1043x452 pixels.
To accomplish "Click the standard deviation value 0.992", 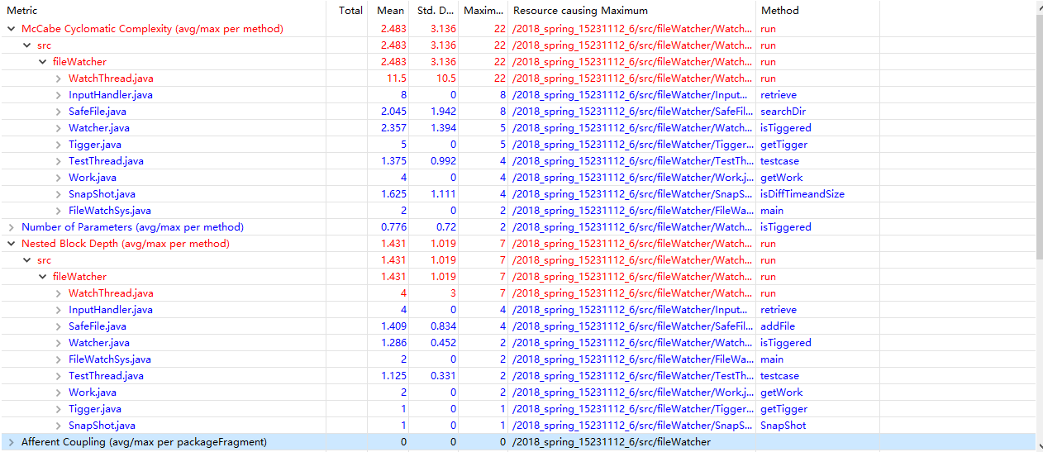I will [443, 161].
